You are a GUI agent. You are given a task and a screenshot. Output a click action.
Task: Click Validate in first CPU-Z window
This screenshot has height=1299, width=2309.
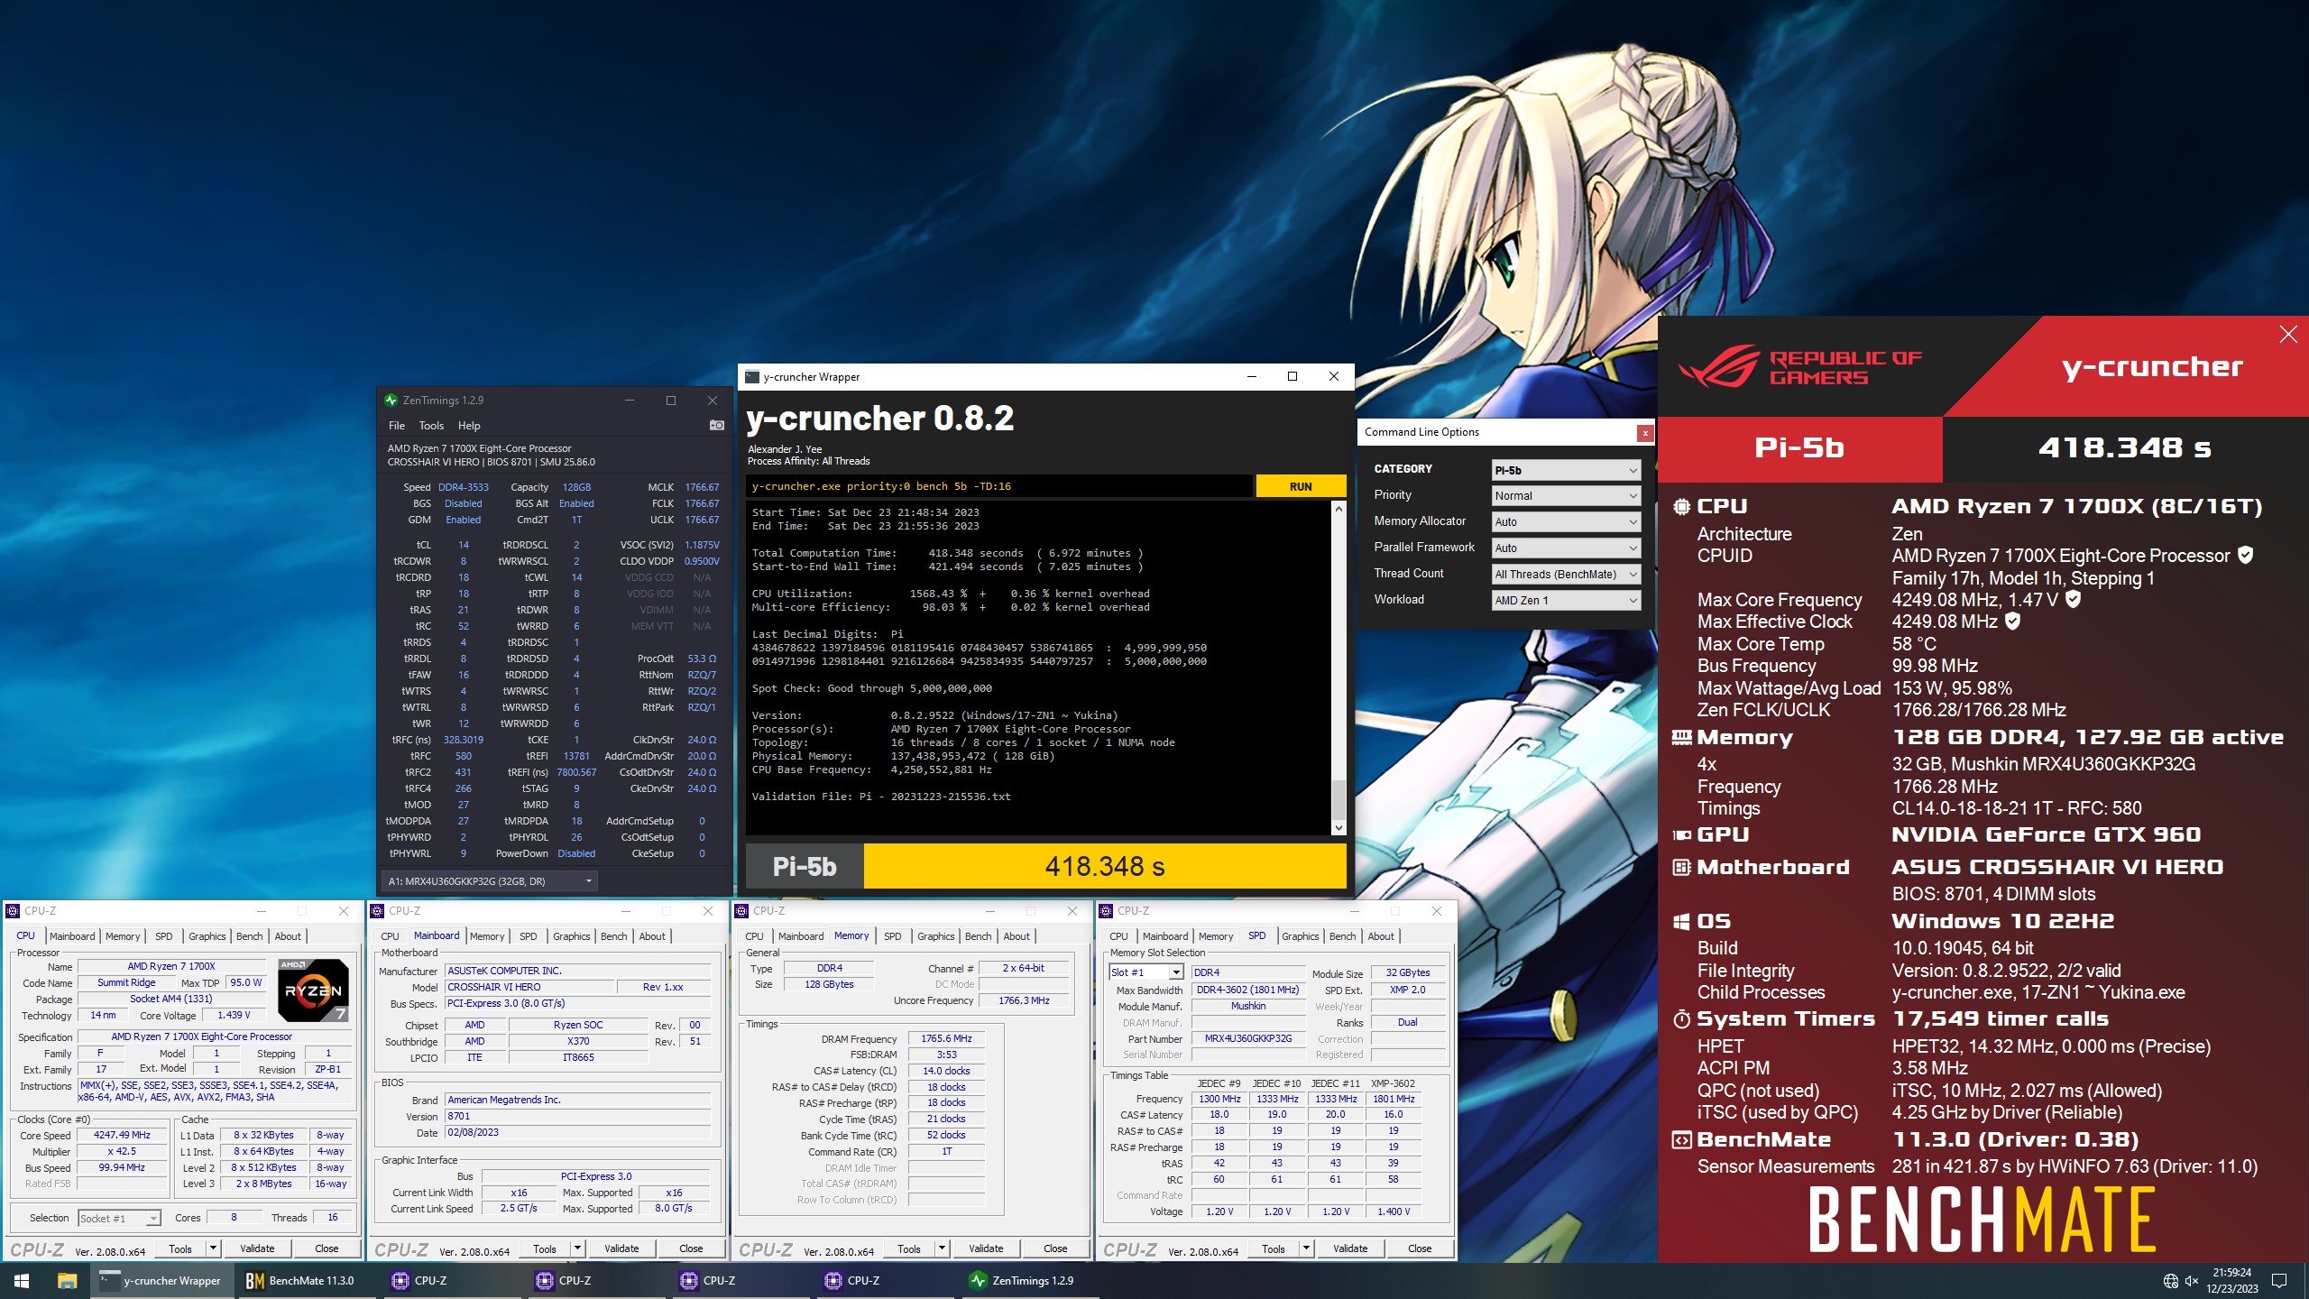coord(257,1249)
